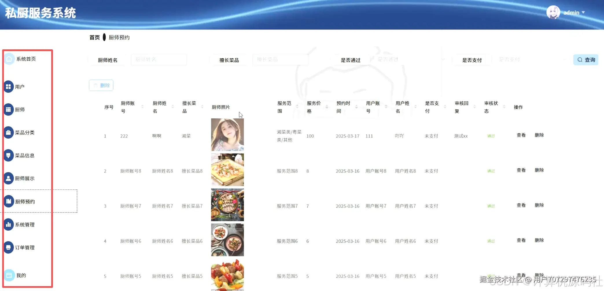Open dish photo of 厨师账号6
The height and width of the screenshot is (291, 604).
pos(227,240)
